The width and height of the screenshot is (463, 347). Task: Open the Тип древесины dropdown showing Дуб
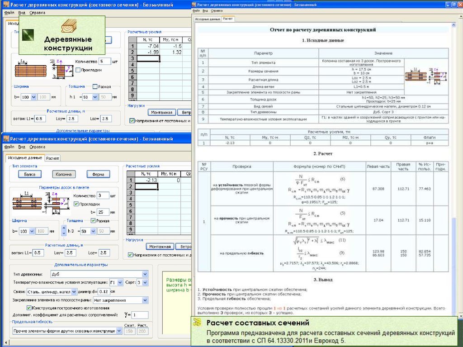[x=145, y=274]
